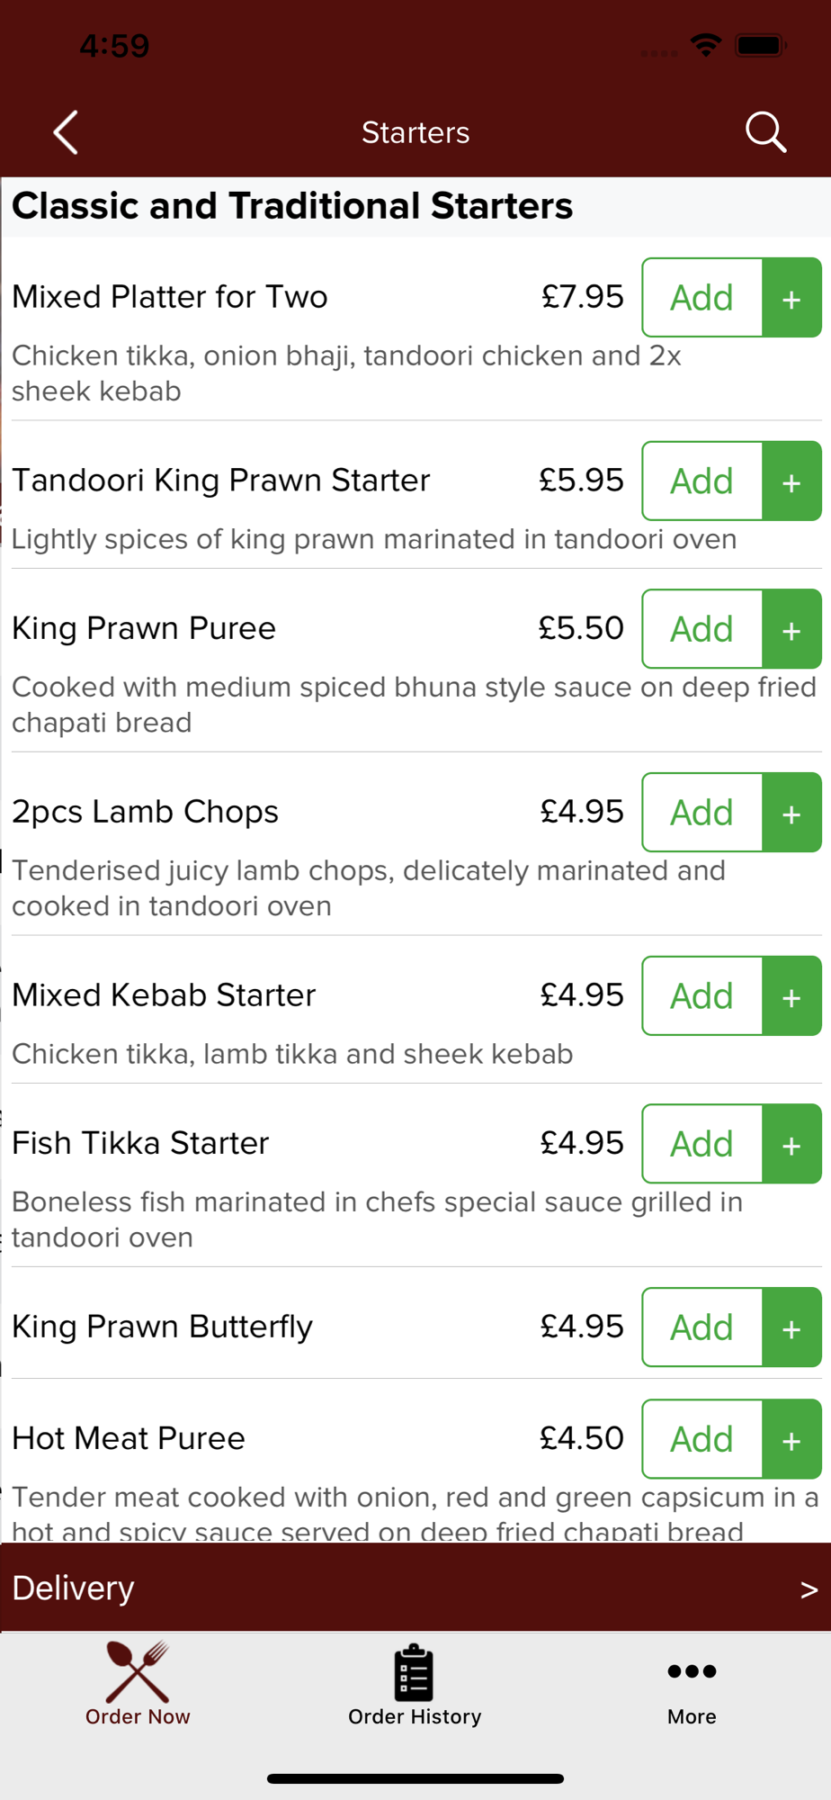Select the King Prawn Puree item name
Image resolution: width=831 pixels, height=1800 pixels.
(x=144, y=628)
